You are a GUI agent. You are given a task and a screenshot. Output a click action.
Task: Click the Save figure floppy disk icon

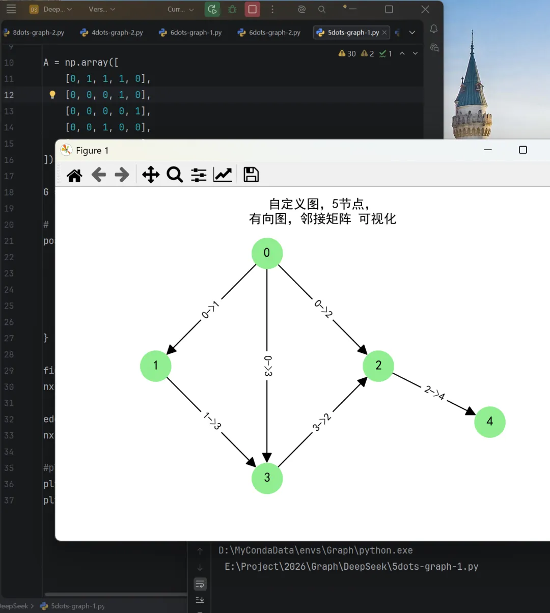coord(251,175)
